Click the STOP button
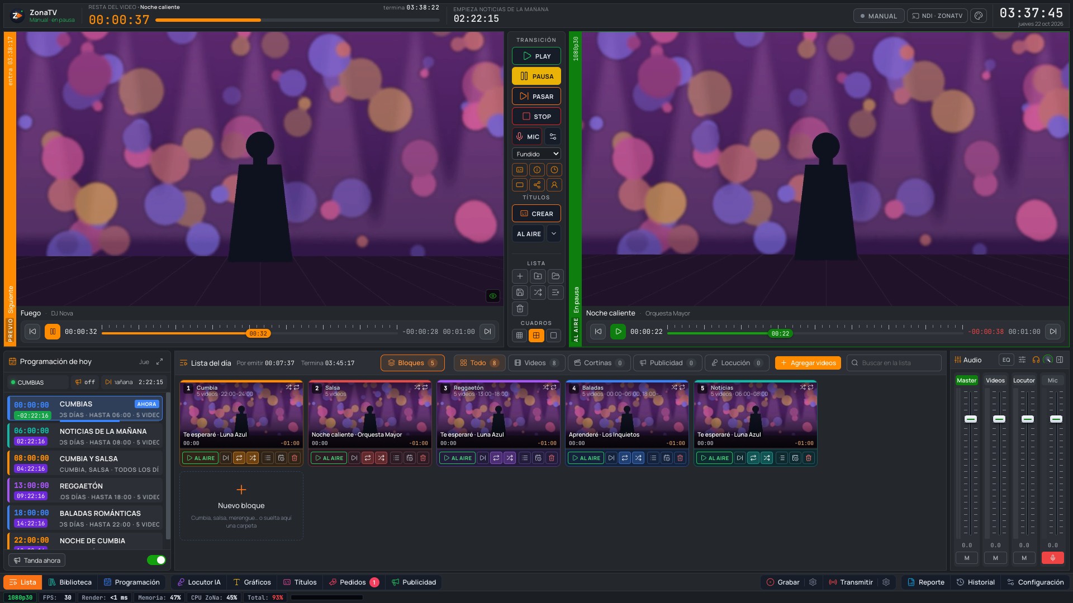This screenshot has height=603, width=1073. click(x=536, y=116)
